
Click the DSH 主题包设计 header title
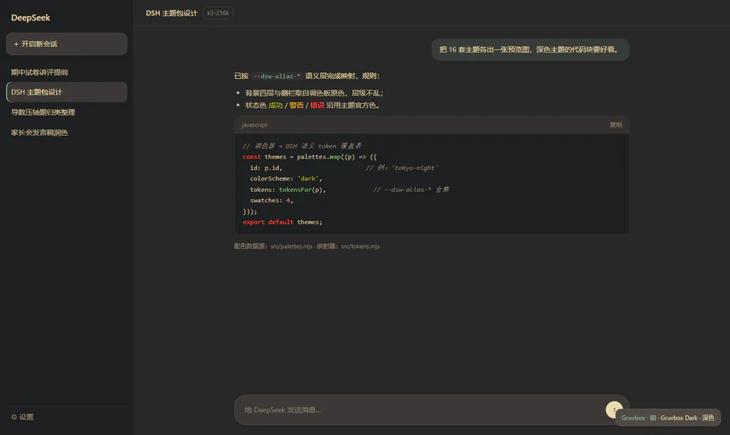pyautogui.click(x=171, y=13)
